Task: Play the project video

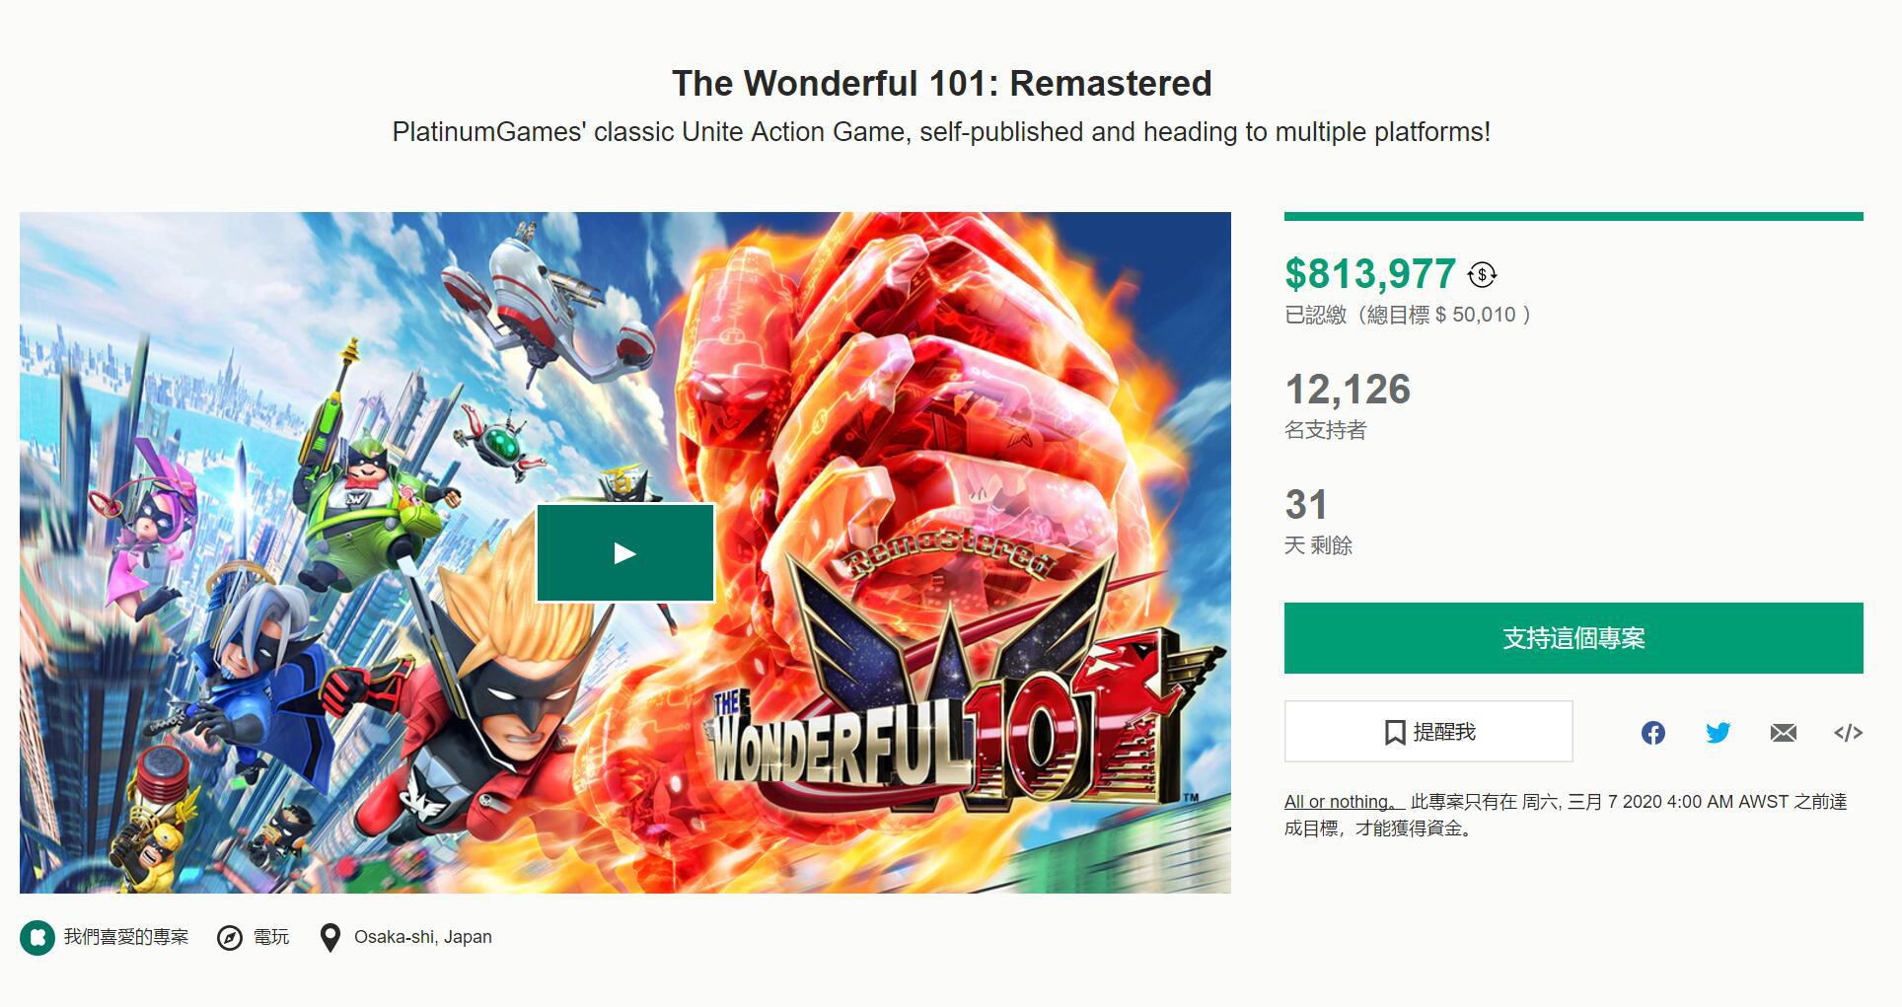Action: (624, 553)
